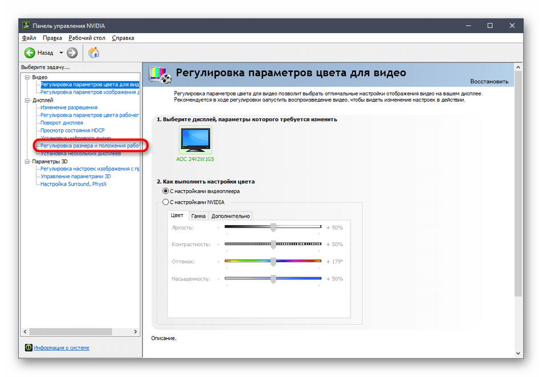Screen dimensions: 542x377
Task: Click the video color header icon
Action: (x=159, y=75)
